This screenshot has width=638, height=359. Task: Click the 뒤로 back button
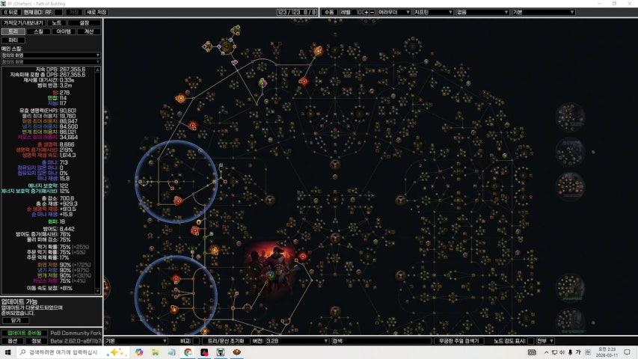point(11,12)
